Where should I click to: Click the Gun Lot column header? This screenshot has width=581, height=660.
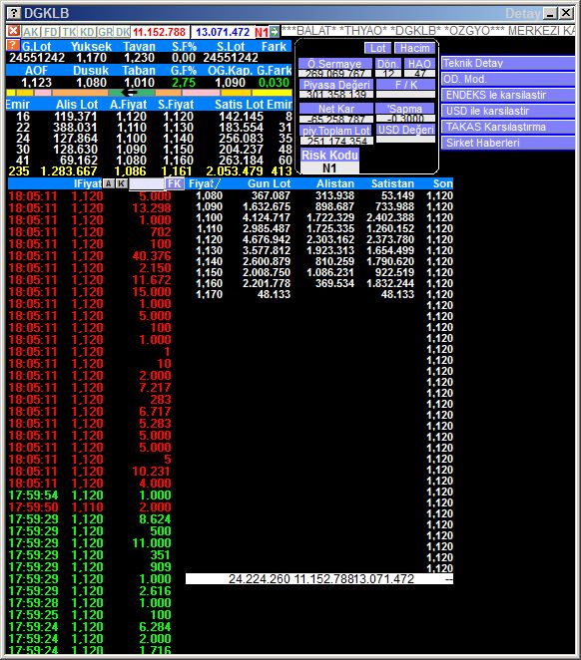pos(269,183)
